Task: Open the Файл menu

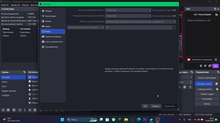Action: click(5, 5)
